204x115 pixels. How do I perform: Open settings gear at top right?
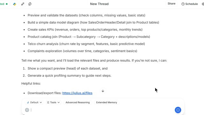[203, 4]
